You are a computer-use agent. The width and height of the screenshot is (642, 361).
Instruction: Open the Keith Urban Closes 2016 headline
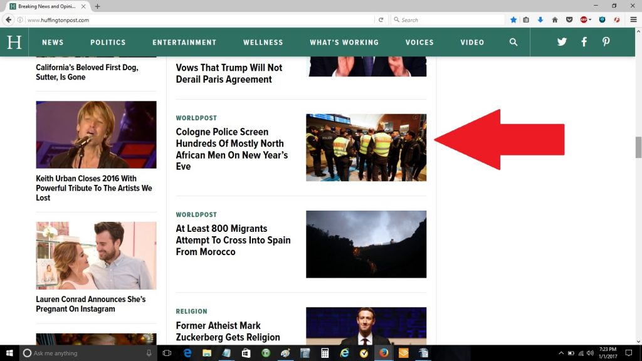94,188
